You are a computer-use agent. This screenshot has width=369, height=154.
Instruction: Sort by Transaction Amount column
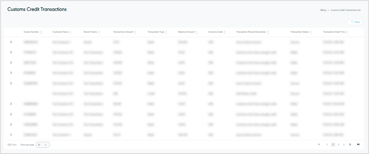pyautogui.click(x=135, y=32)
